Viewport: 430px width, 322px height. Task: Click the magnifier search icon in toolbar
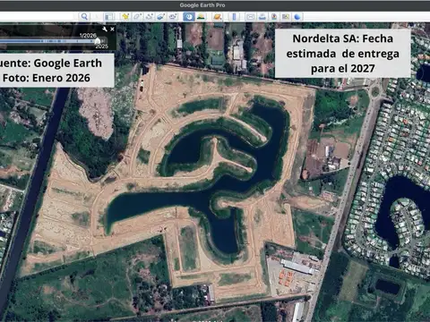[84, 17]
